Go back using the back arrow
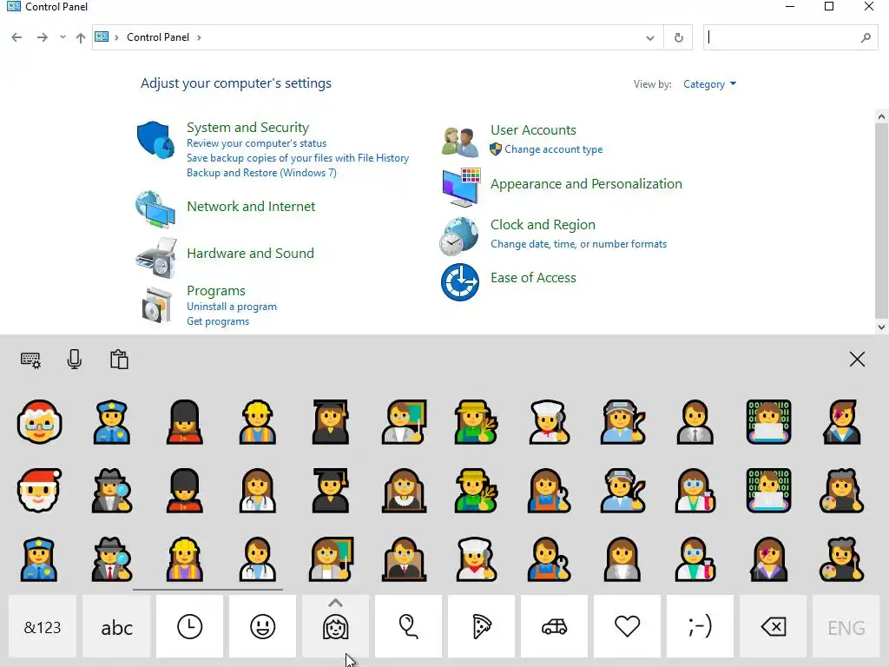 tap(16, 37)
